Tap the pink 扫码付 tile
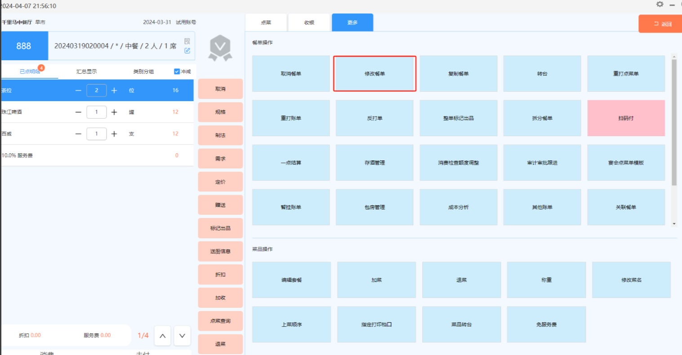 (626, 118)
